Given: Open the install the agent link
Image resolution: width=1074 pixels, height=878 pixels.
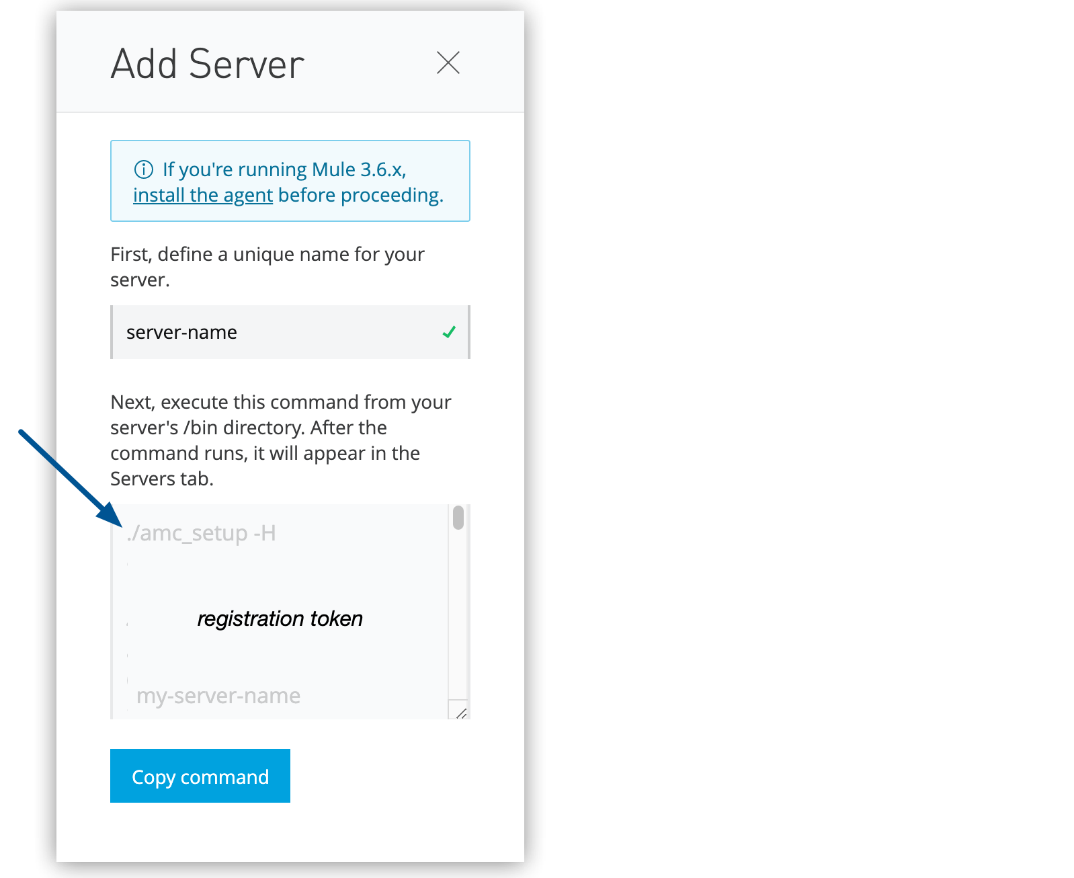Looking at the screenshot, I should pos(202,195).
